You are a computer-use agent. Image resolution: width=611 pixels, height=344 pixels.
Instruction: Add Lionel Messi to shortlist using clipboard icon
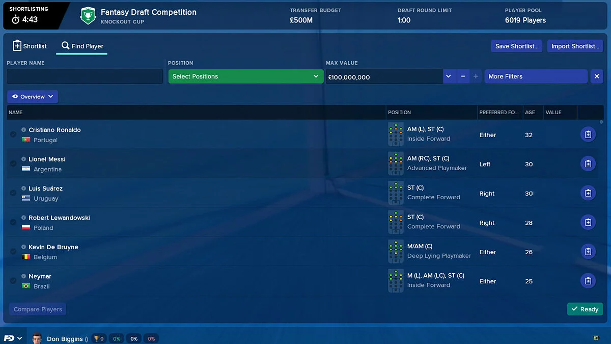[588, 164]
